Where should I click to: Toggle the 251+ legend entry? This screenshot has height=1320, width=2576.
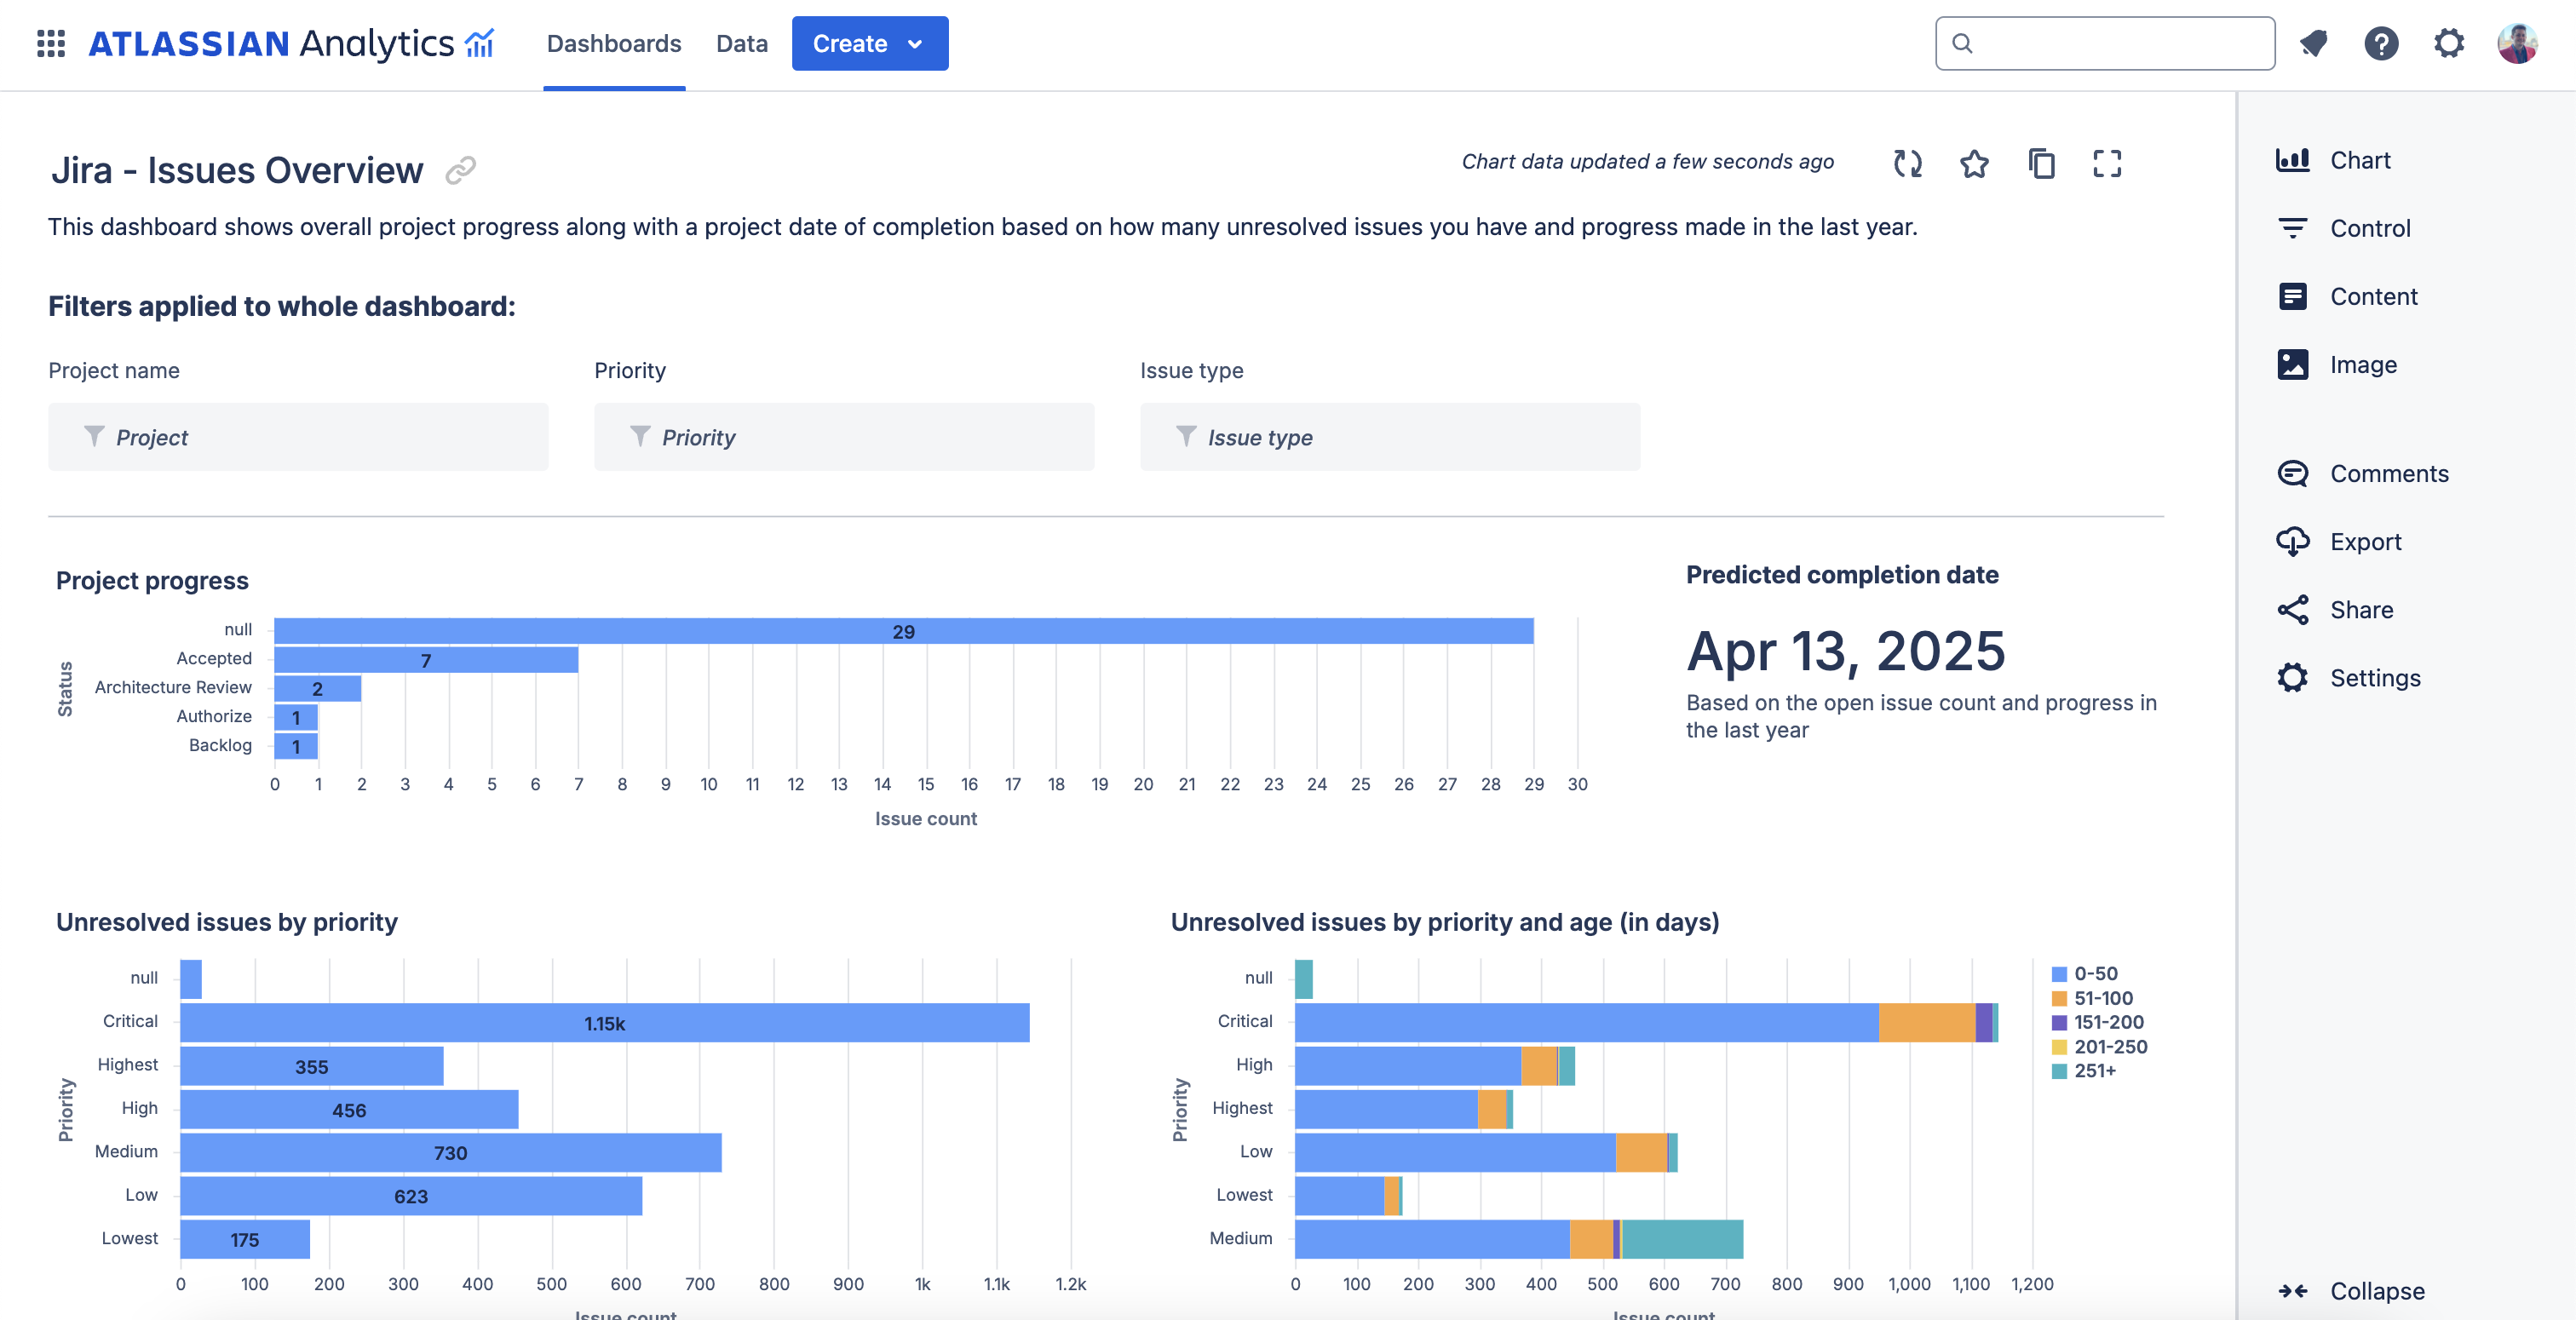[x=2083, y=1070]
